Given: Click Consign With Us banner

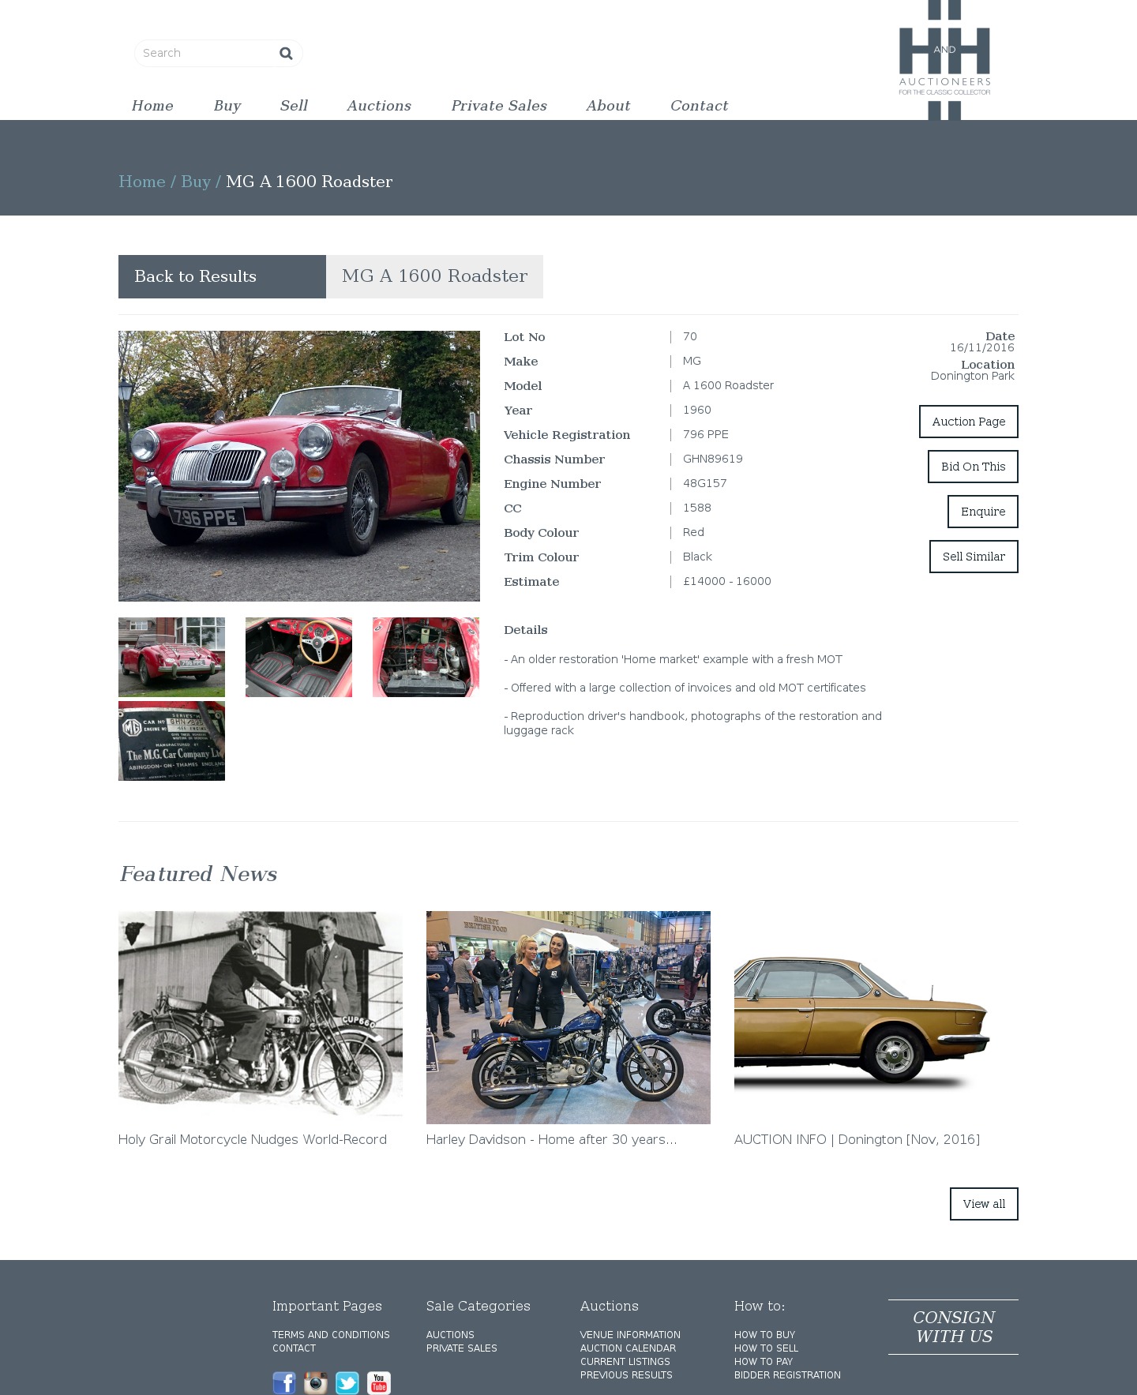Looking at the screenshot, I should 953,1327.
